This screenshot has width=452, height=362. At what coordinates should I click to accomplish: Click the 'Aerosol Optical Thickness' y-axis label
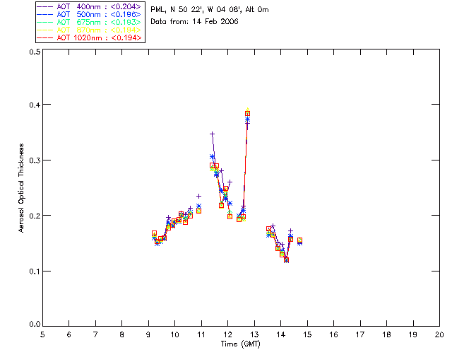(x=23, y=187)
